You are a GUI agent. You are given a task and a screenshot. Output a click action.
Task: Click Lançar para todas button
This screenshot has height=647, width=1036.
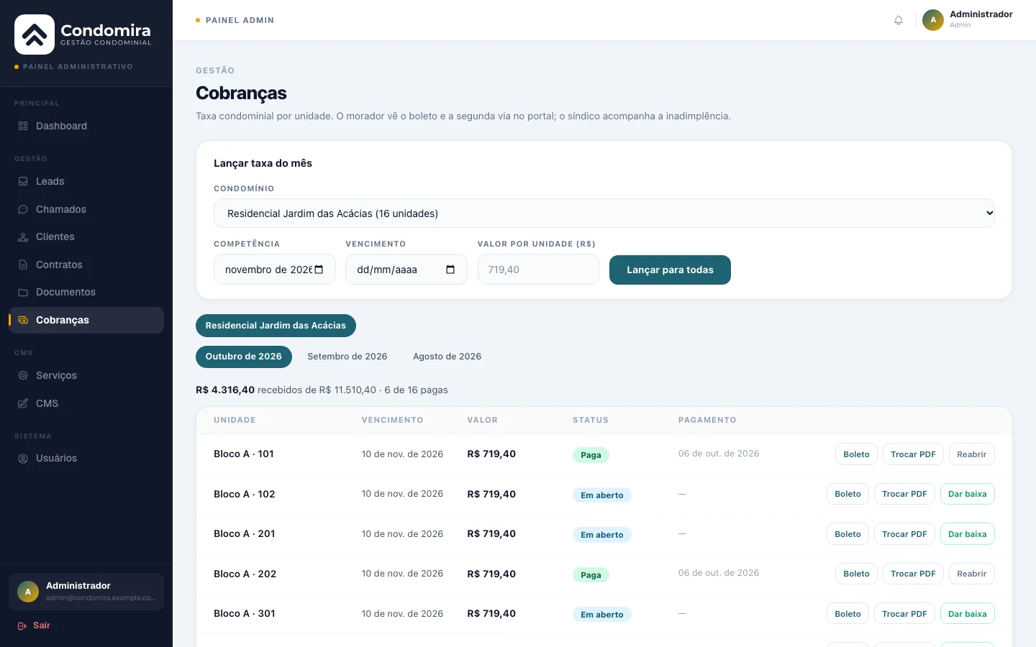pos(670,270)
